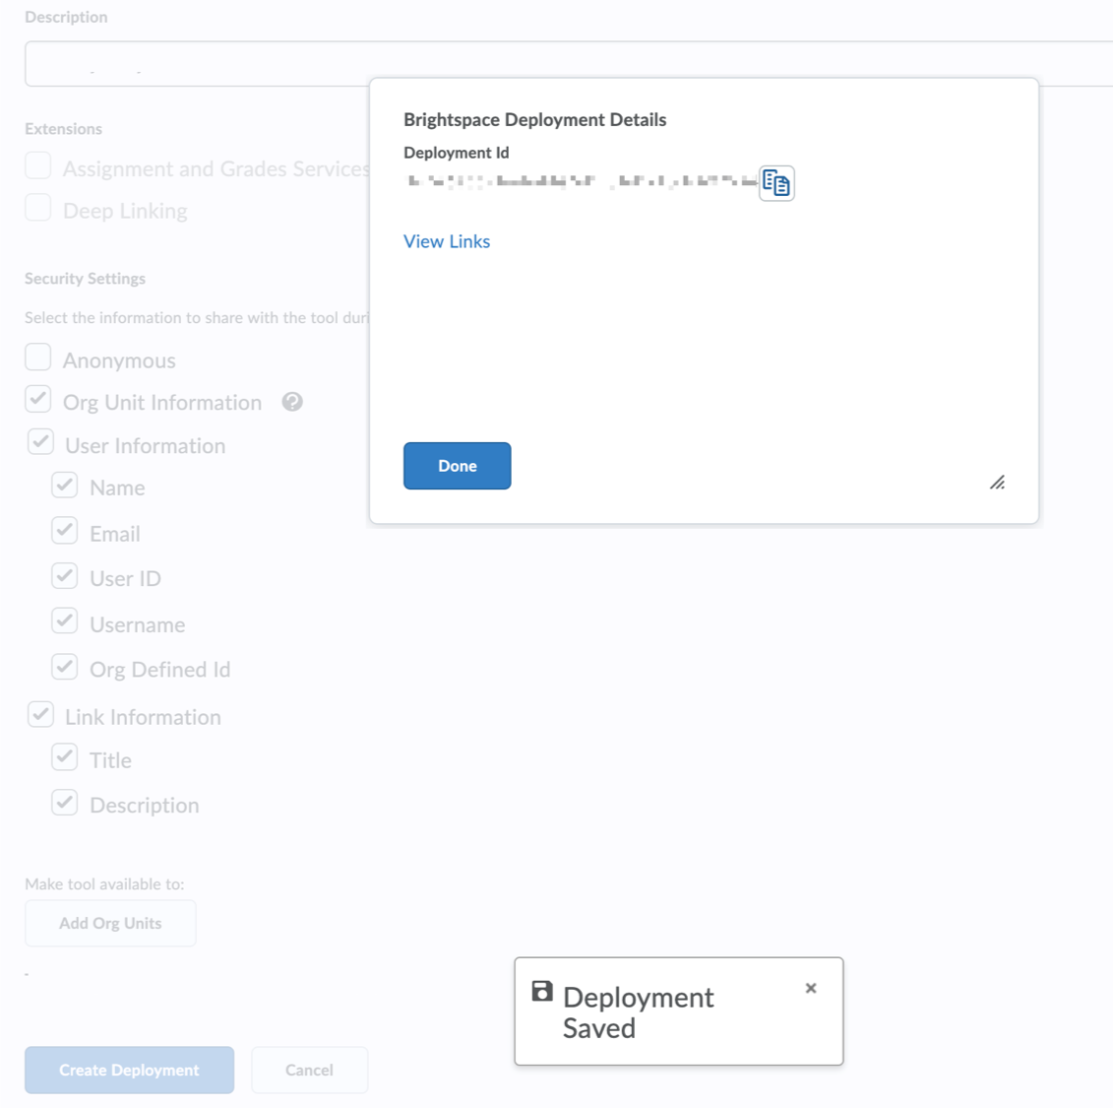Open the View Links link

point(447,241)
